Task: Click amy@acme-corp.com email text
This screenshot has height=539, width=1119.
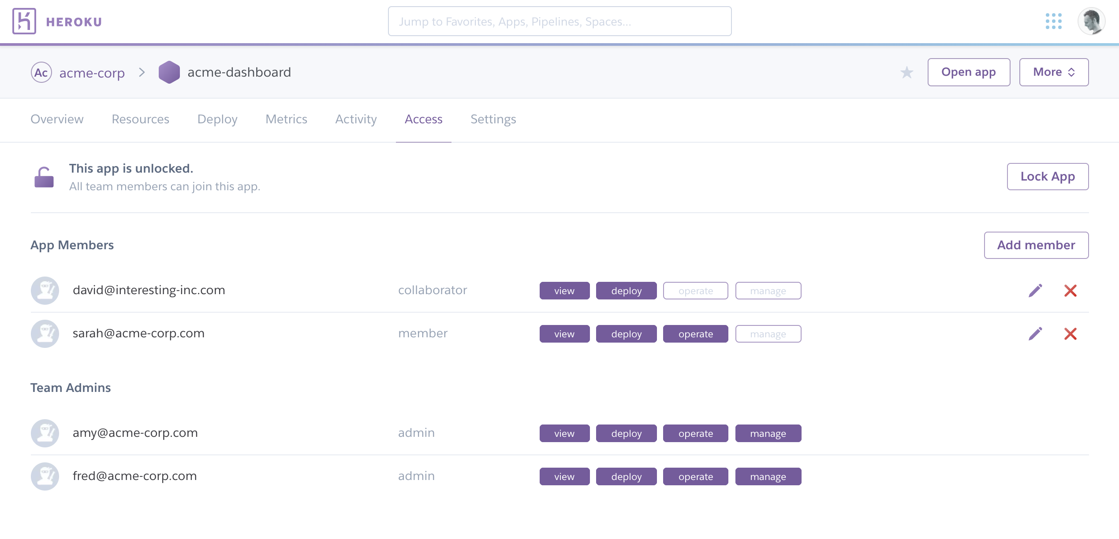Action: point(135,433)
